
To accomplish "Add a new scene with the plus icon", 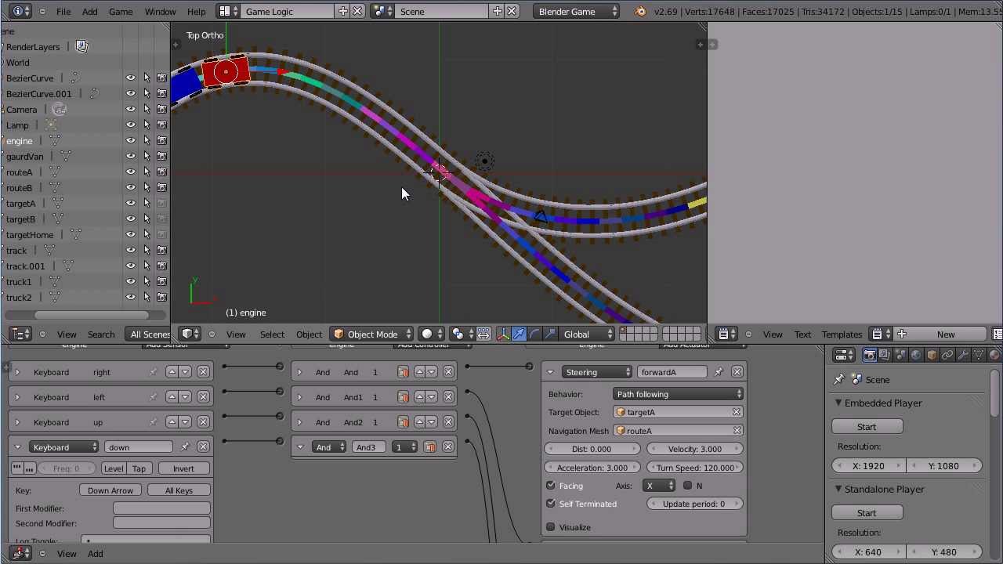I will pos(497,12).
